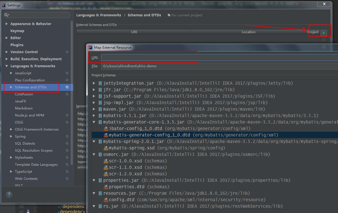Open the Keymap settings page
The image size is (338, 213).
tap(17, 31)
